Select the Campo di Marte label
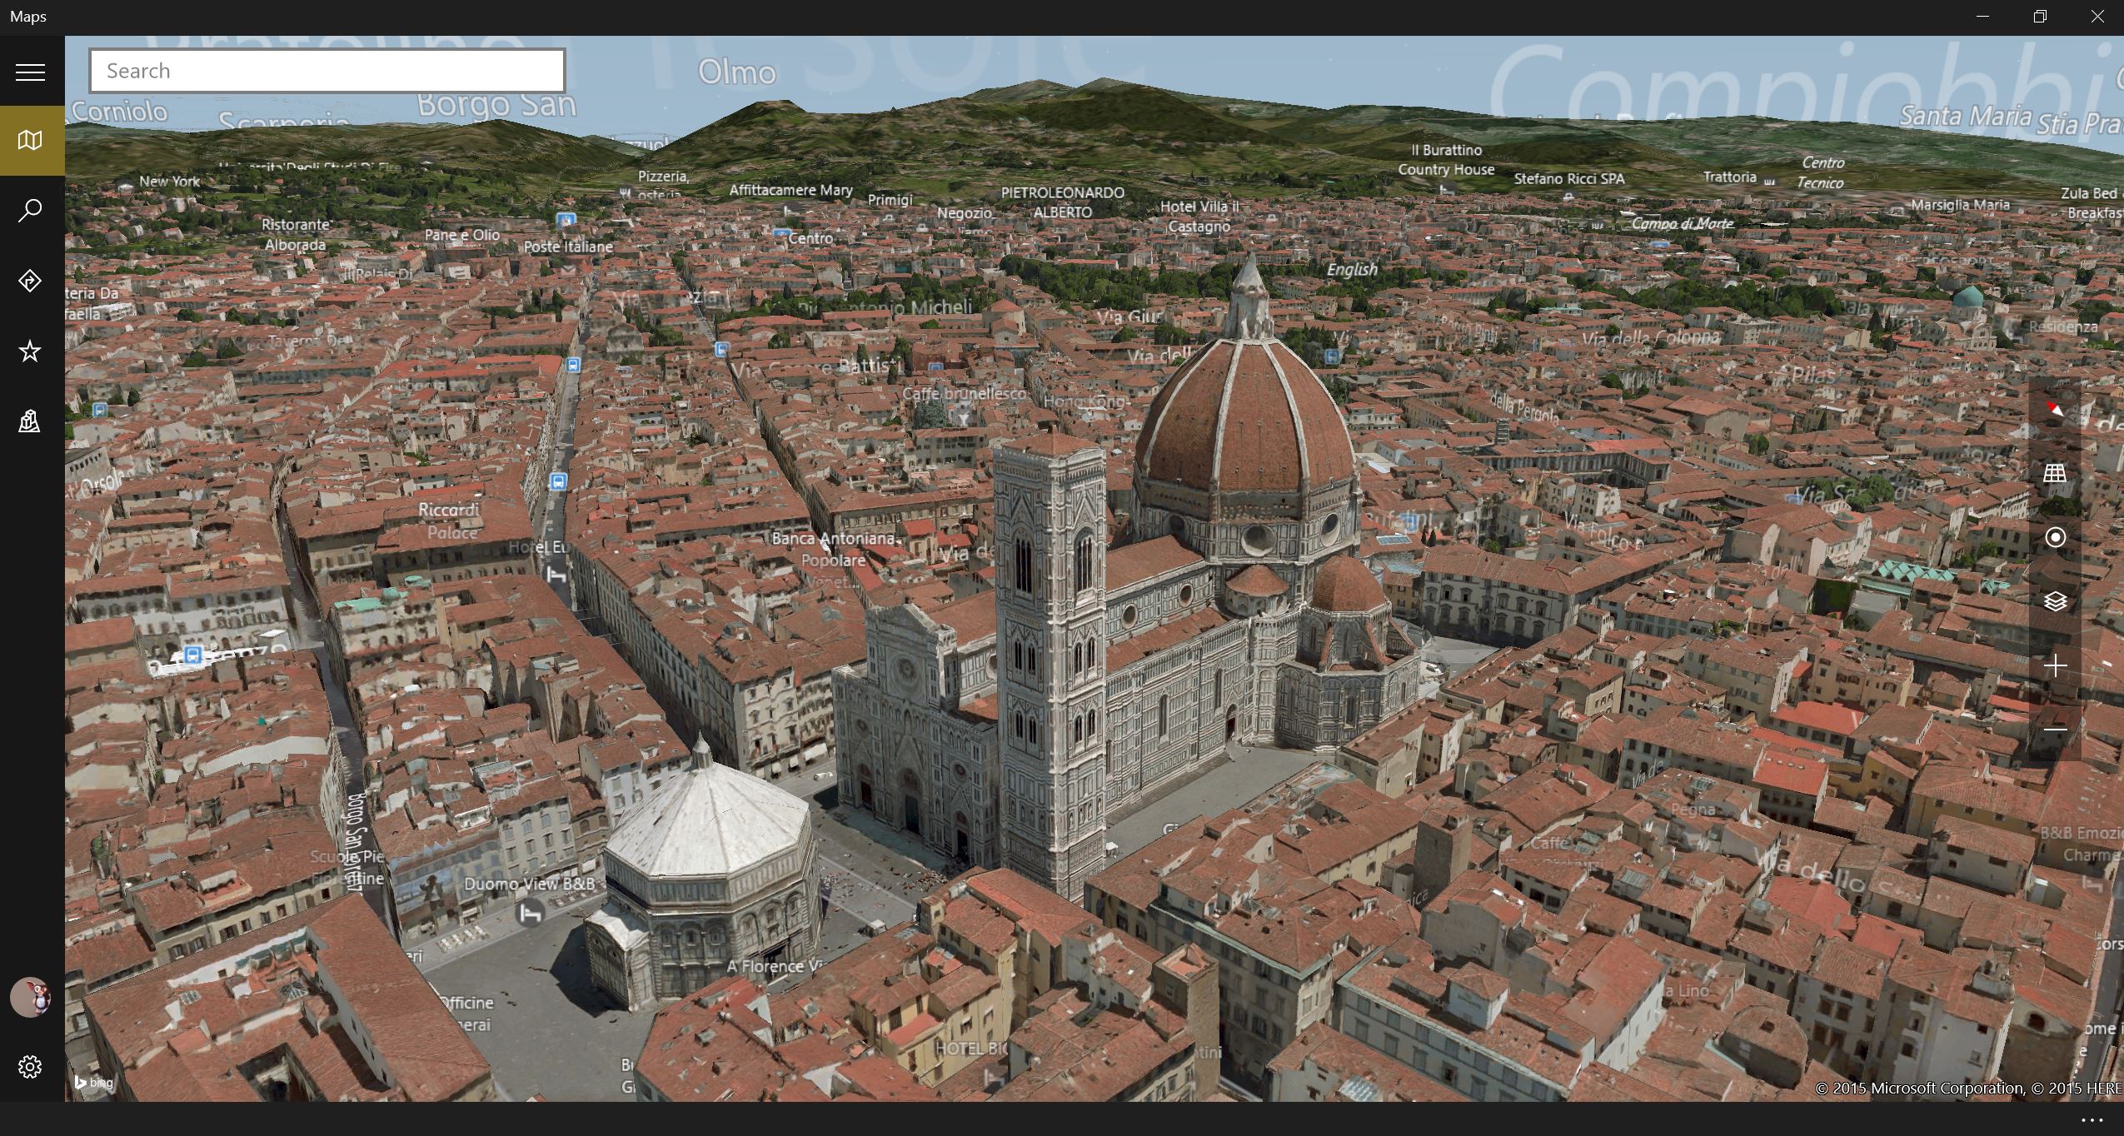The width and height of the screenshot is (2124, 1136). 1683,223
